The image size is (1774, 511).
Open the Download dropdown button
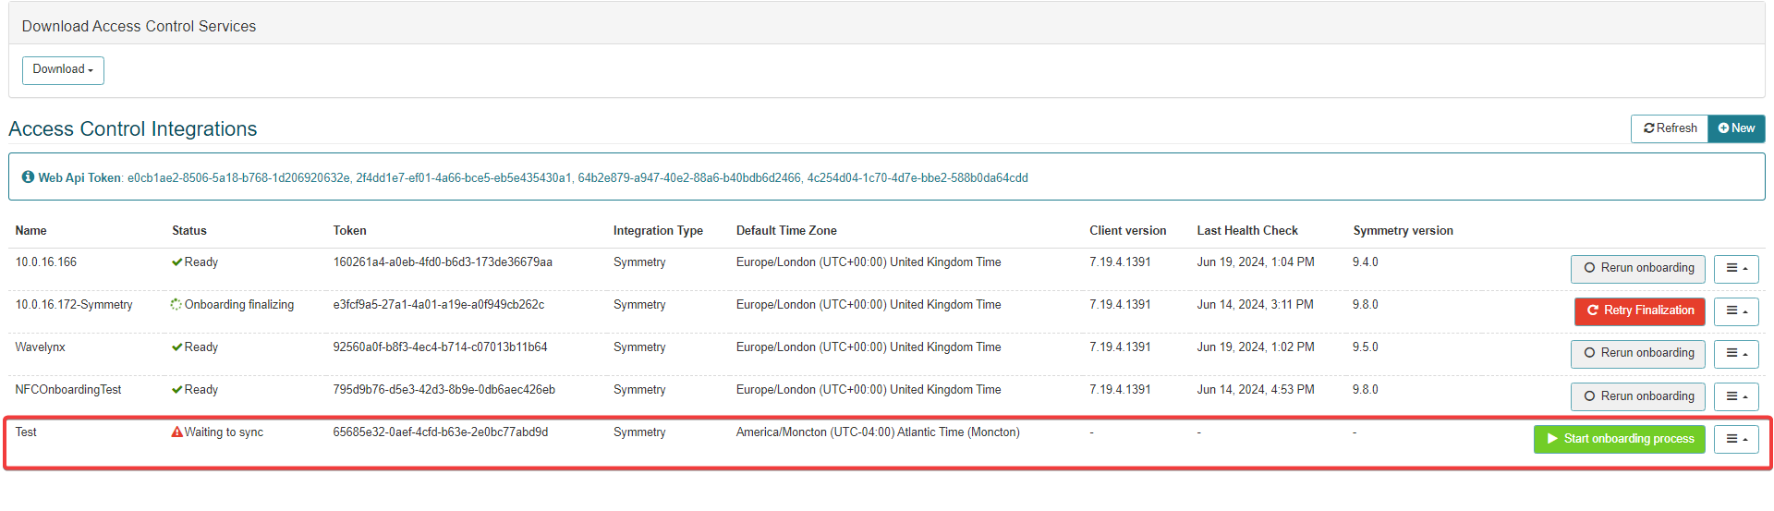[x=63, y=70]
